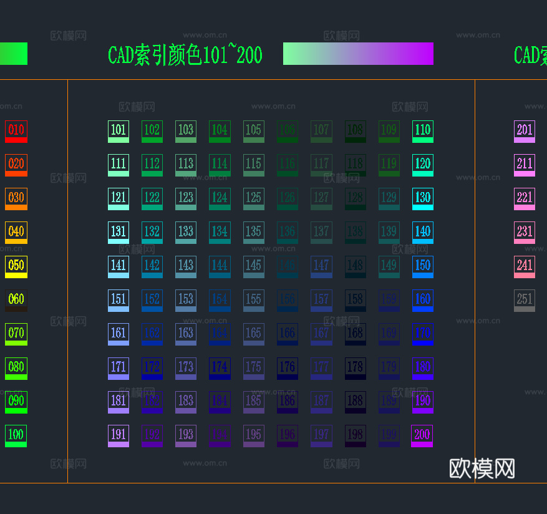Viewport: 547px width, 514px height.
Task: Pick the orange swatch 030
Action: tap(15, 198)
